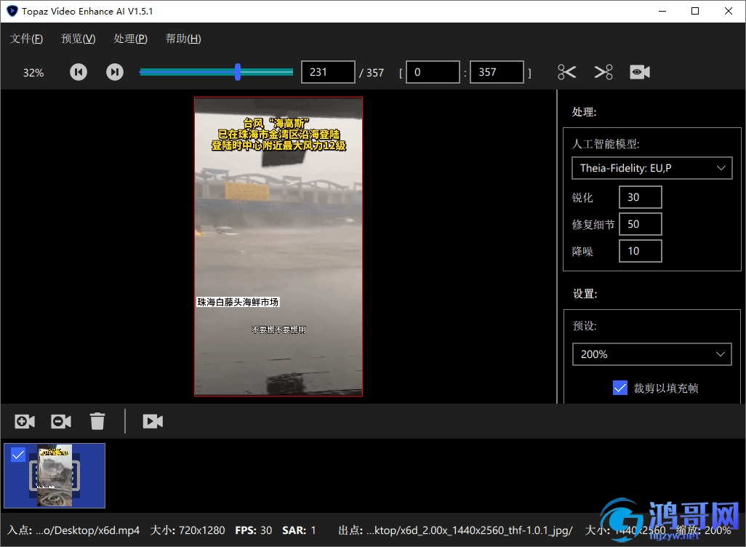The width and height of the screenshot is (746, 547).
Task: Click the SAR: 1 status text
Action: tap(299, 530)
